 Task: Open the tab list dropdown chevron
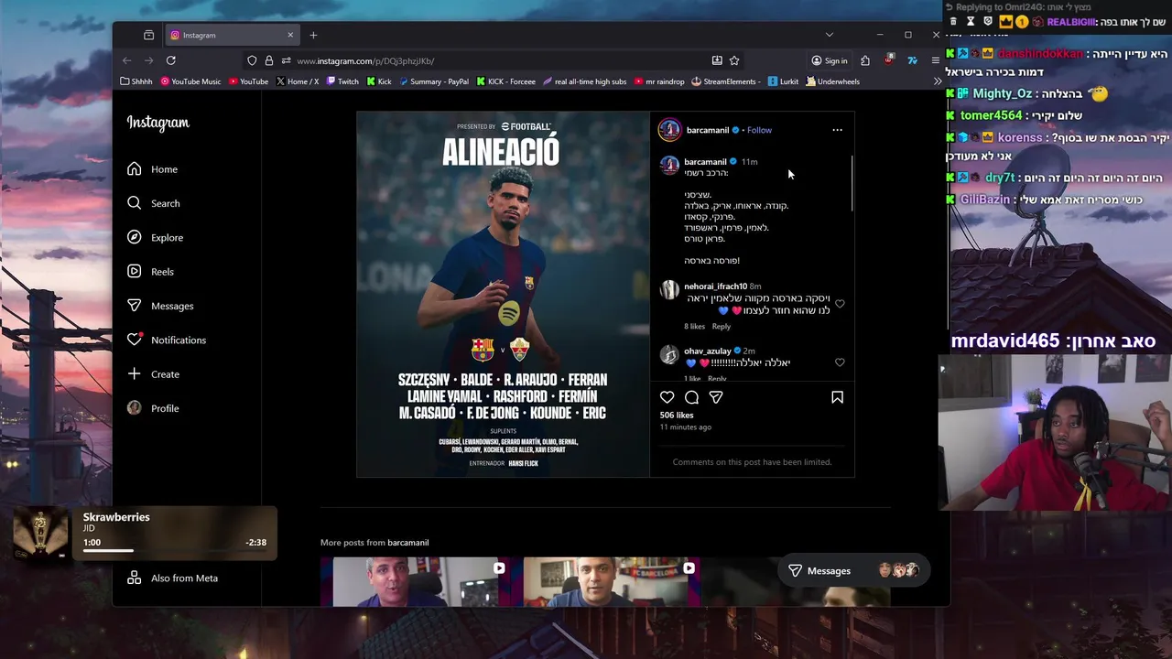(x=830, y=35)
